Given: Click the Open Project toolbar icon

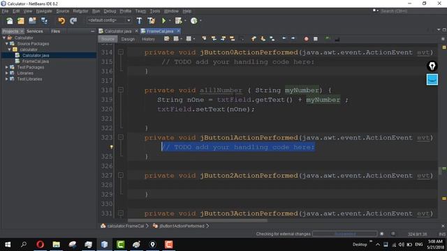Looking at the screenshot, I should click(x=33, y=21).
